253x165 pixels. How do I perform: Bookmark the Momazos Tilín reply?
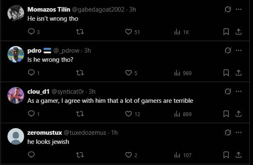coord(226,32)
